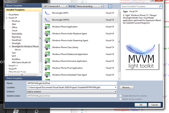The width and height of the screenshot is (169, 113).
Task: Click the search magnifier icon
Action: click(x=160, y=6)
